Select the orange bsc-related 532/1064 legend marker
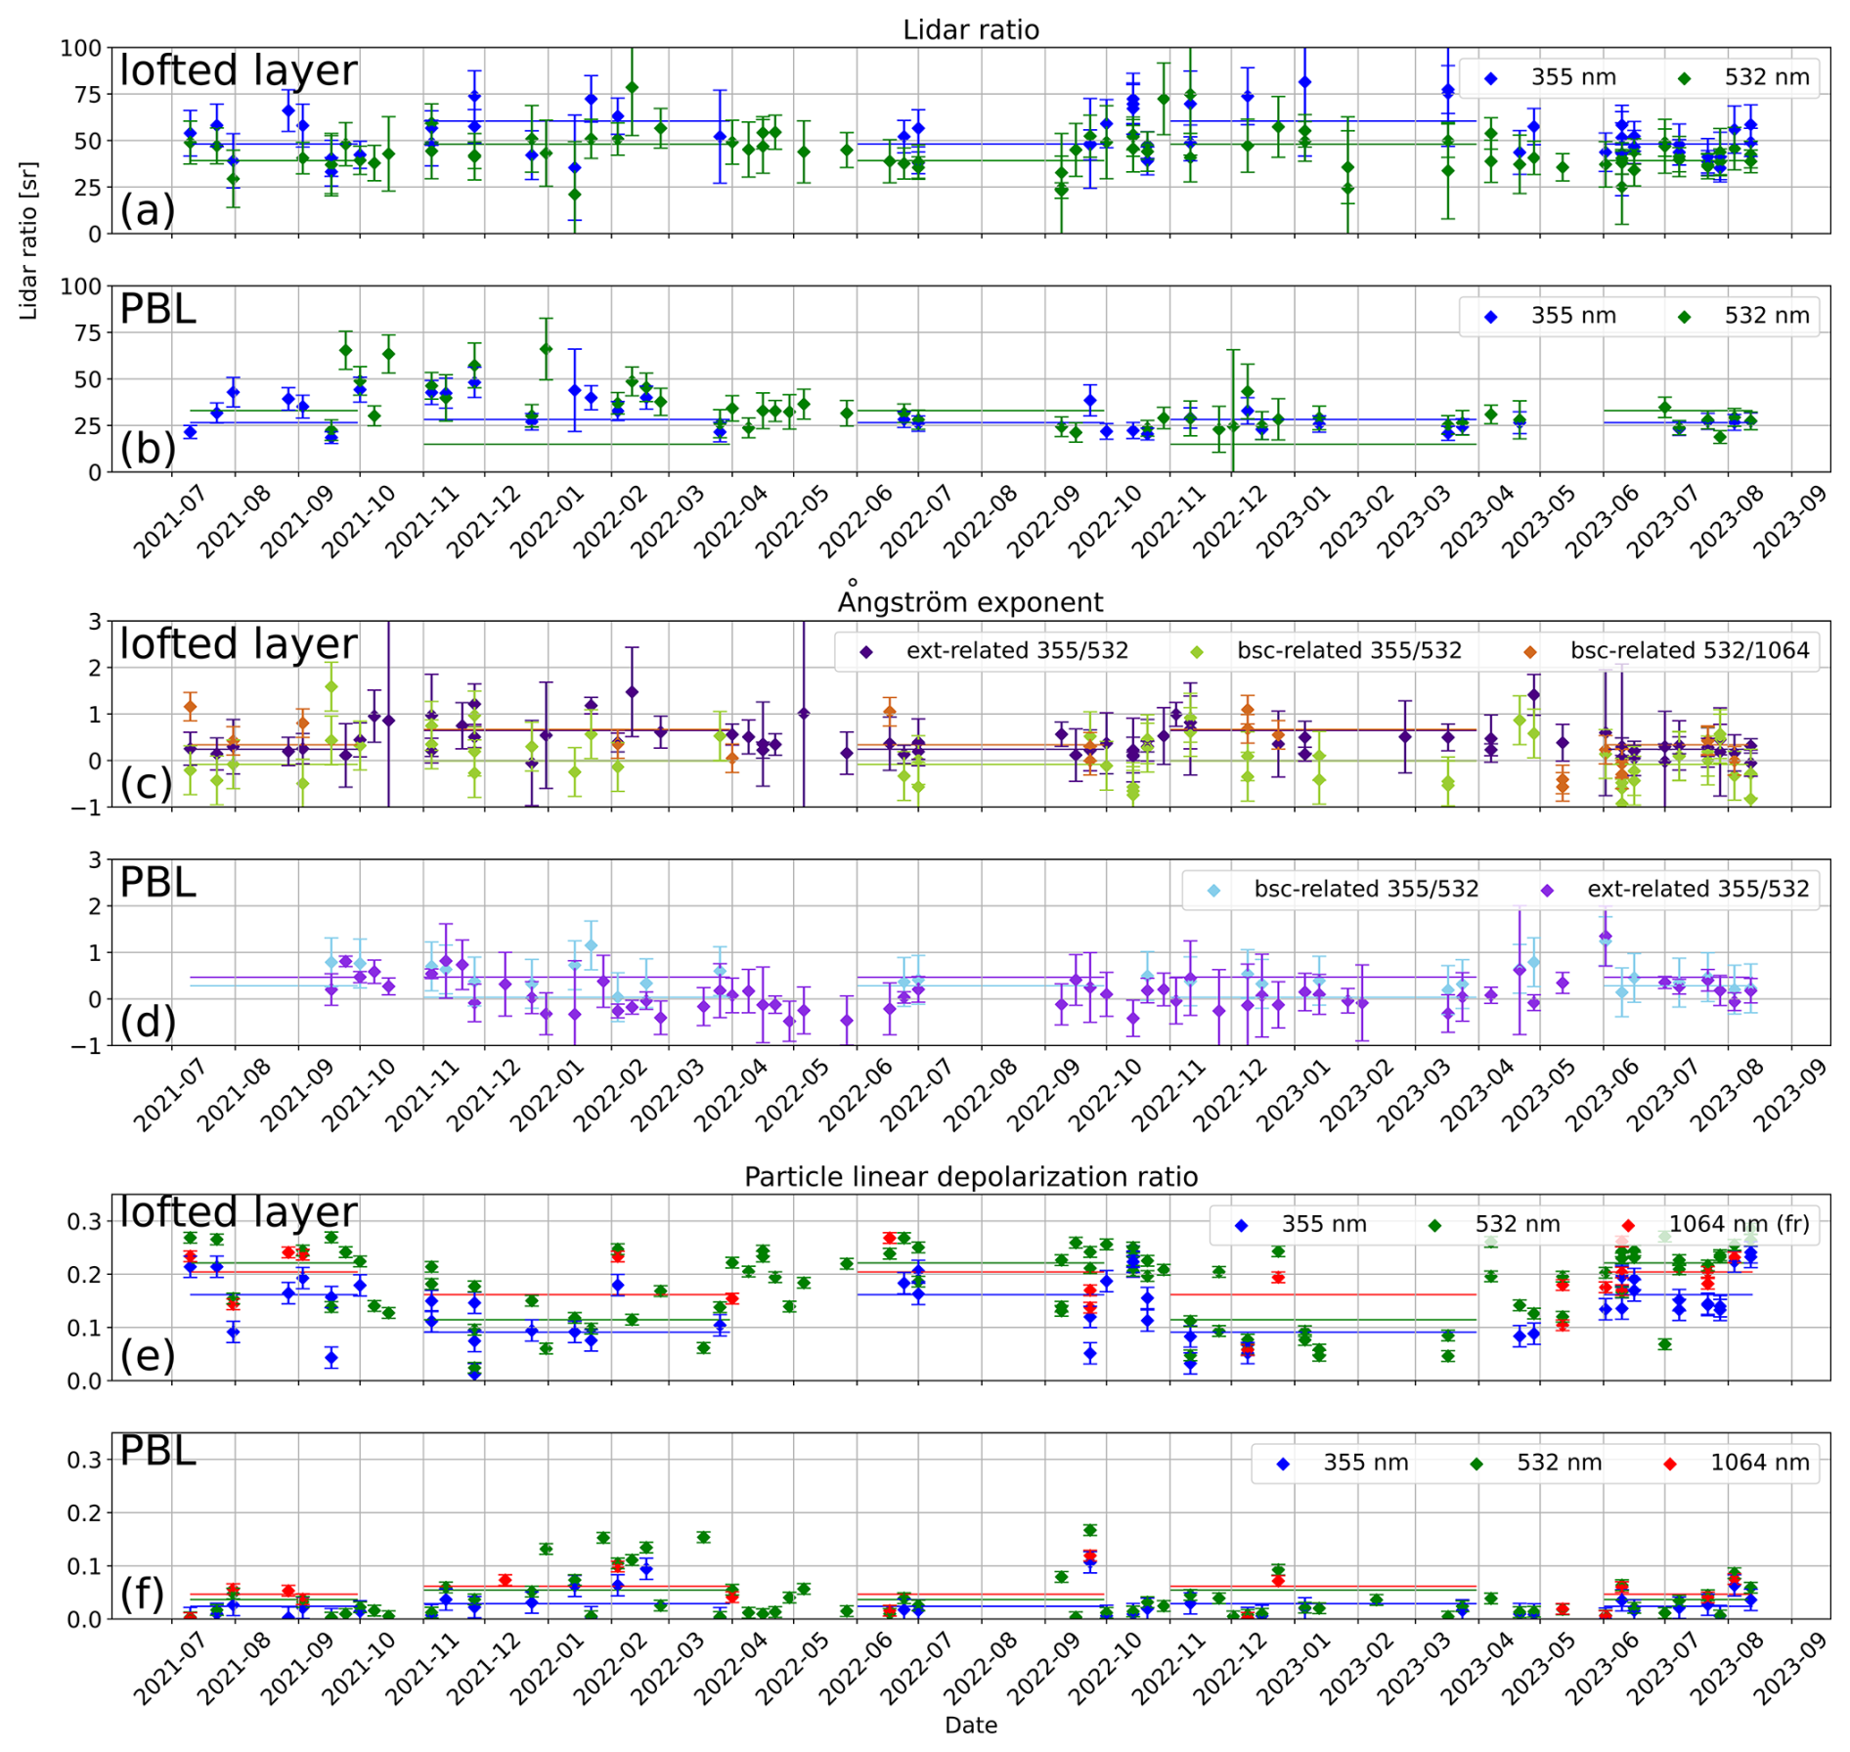The width and height of the screenshot is (1850, 1752). [1529, 651]
